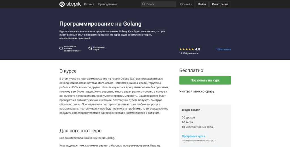This screenshot has height=148, width=290.
Task: Click the Сертификат Stepik label
Action: (99, 48)
